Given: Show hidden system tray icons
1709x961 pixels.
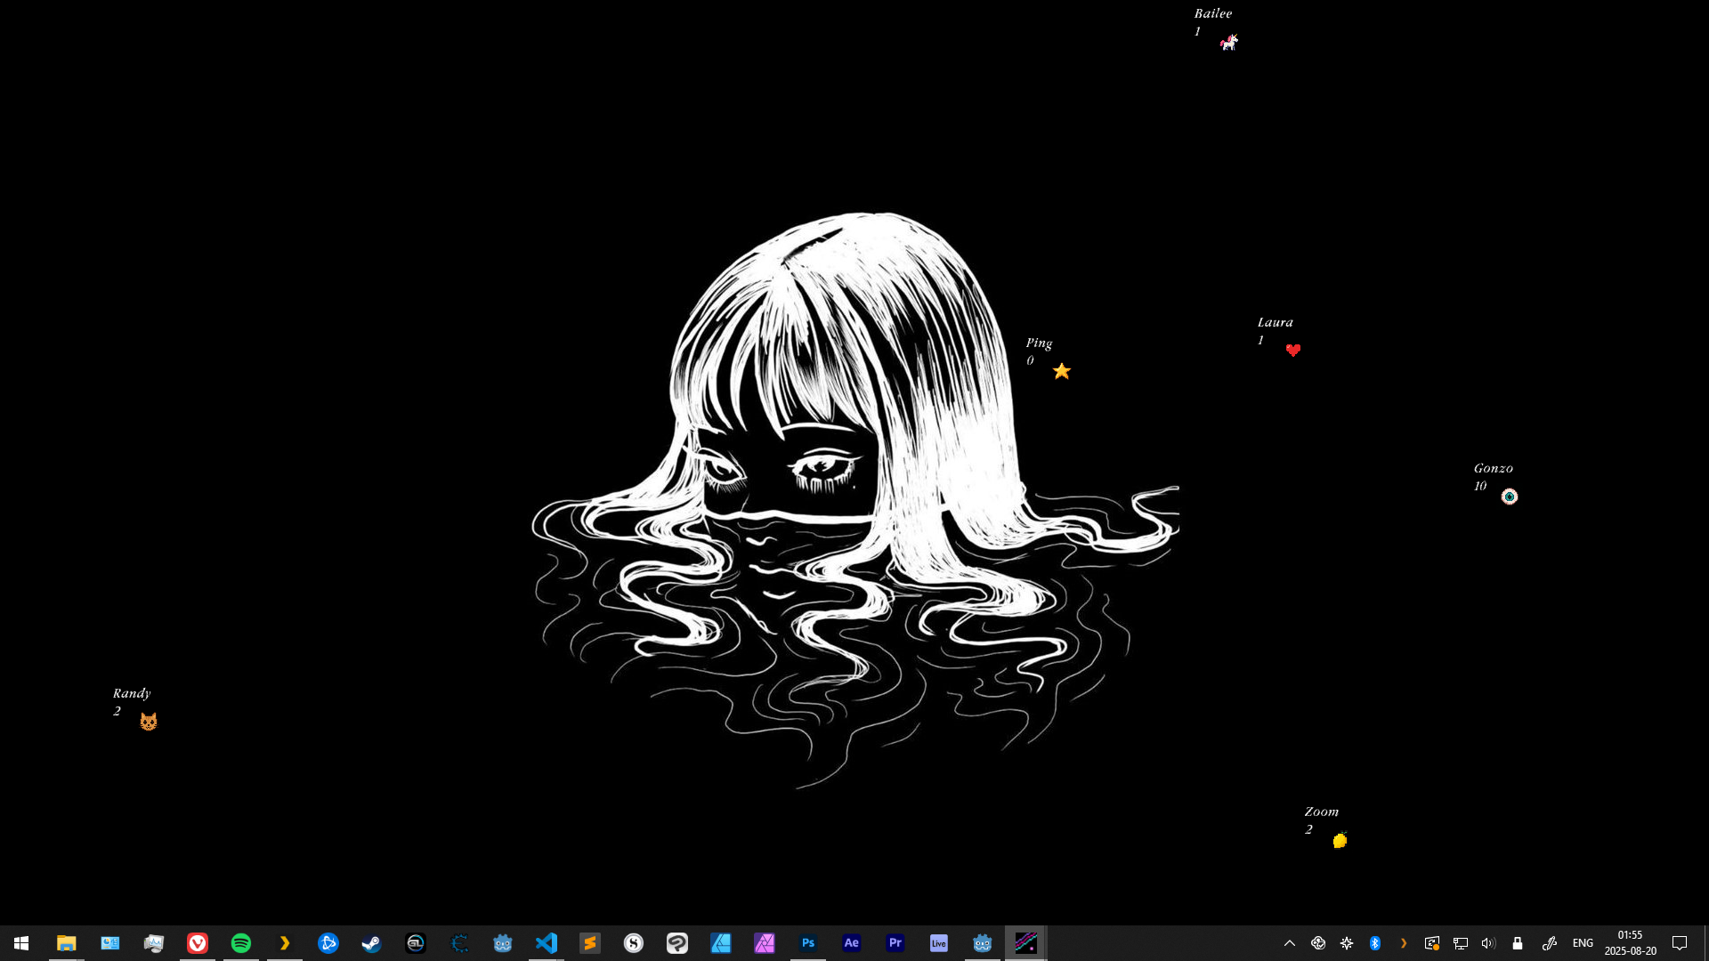Looking at the screenshot, I should (1290, 943).
